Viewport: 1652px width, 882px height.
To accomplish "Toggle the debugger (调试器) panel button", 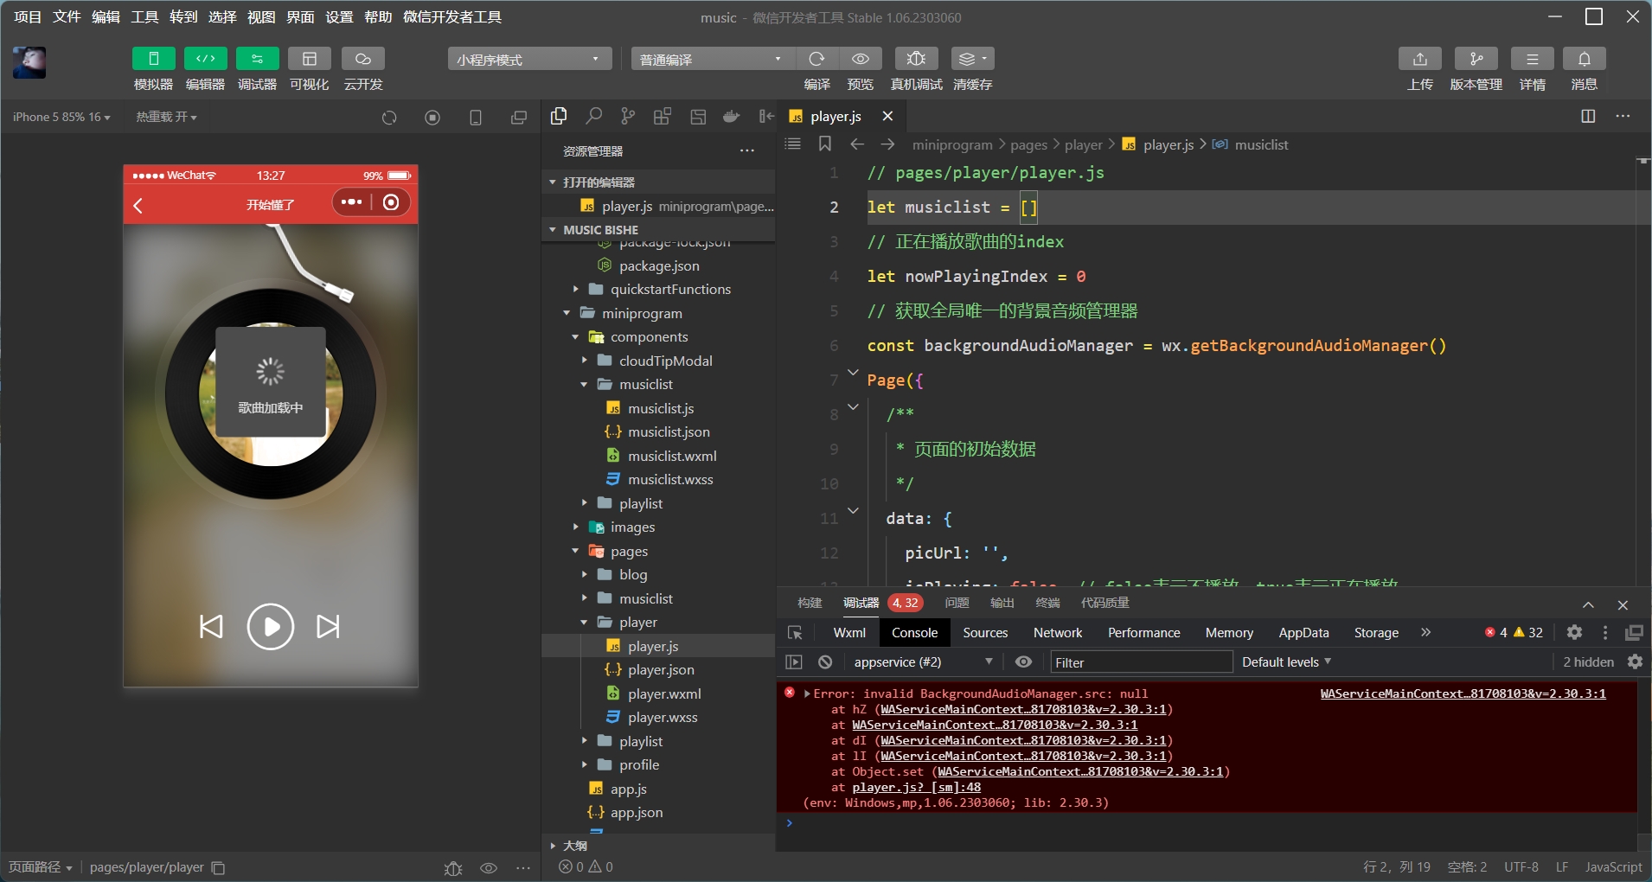I will click(x=257, y=59).
